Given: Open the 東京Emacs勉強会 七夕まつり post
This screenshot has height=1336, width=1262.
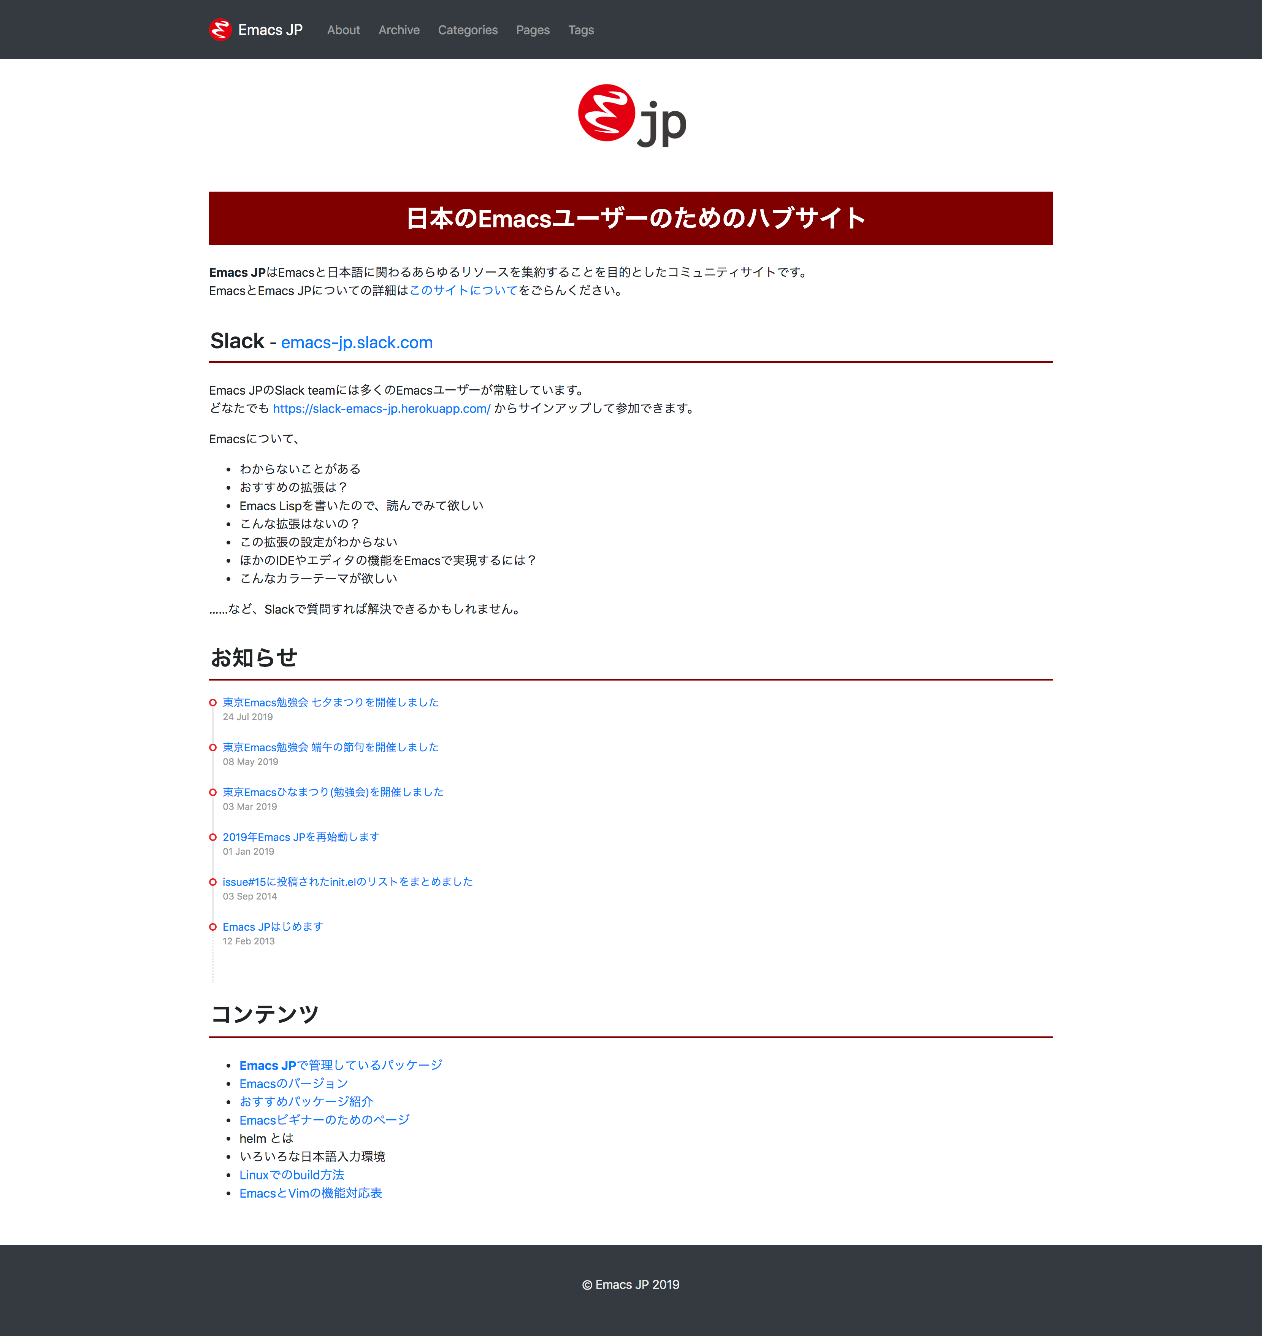Looking at the screenshot, I should (330, 702).
